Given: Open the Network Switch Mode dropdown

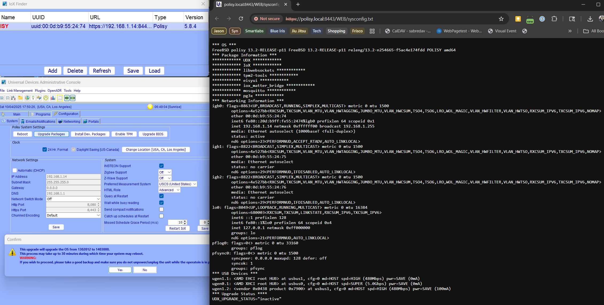Looking at the screenshot, I should coord(73,199).
